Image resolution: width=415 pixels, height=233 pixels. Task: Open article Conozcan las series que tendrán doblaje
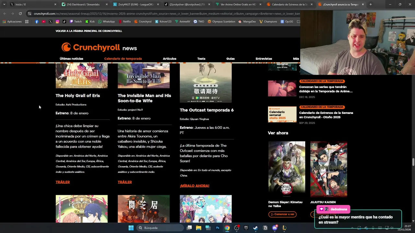click(x=326, y=89)
